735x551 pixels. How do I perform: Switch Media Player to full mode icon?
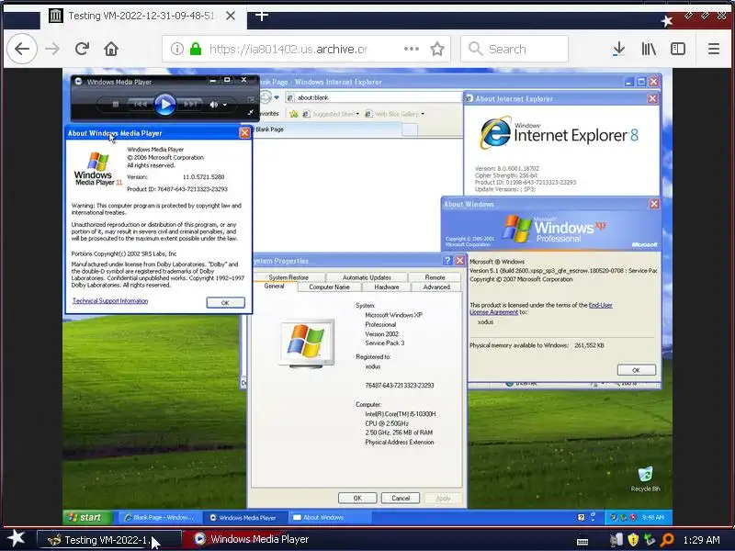[x=250, y=112]
